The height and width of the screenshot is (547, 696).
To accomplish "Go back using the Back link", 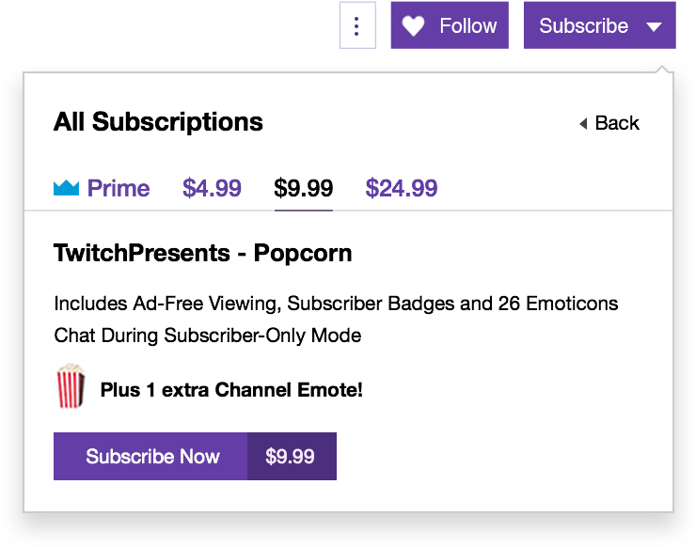I will pyautogui.click(x=609, y=123).
